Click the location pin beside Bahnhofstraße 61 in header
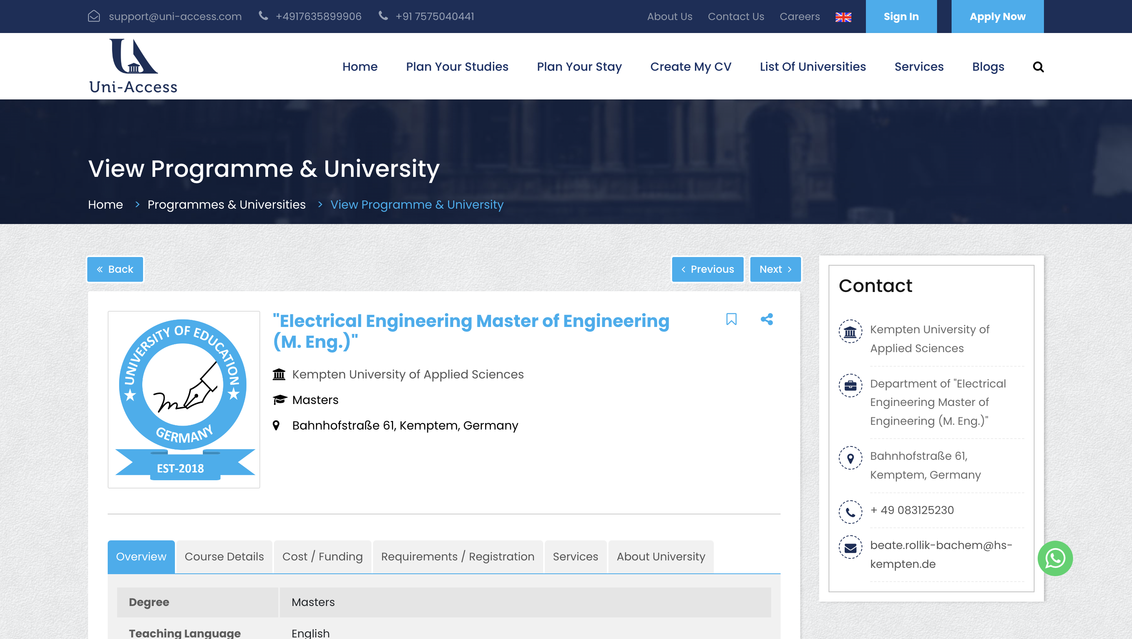This screenshot has width=1132, height=639. (x=276, y=426)
